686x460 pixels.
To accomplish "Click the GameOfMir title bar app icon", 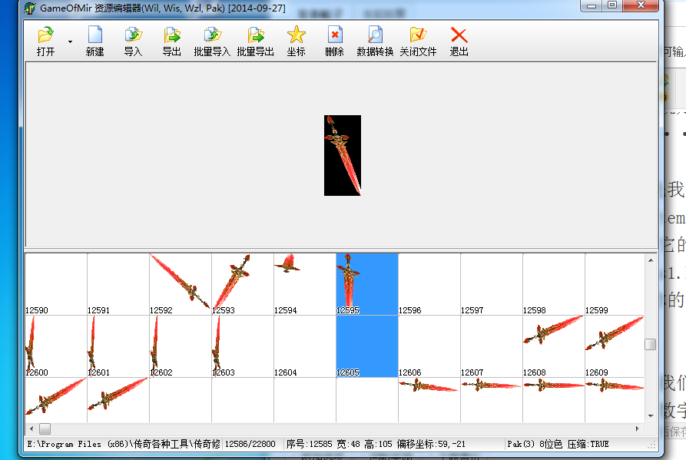I will click(x=30, y=8).
